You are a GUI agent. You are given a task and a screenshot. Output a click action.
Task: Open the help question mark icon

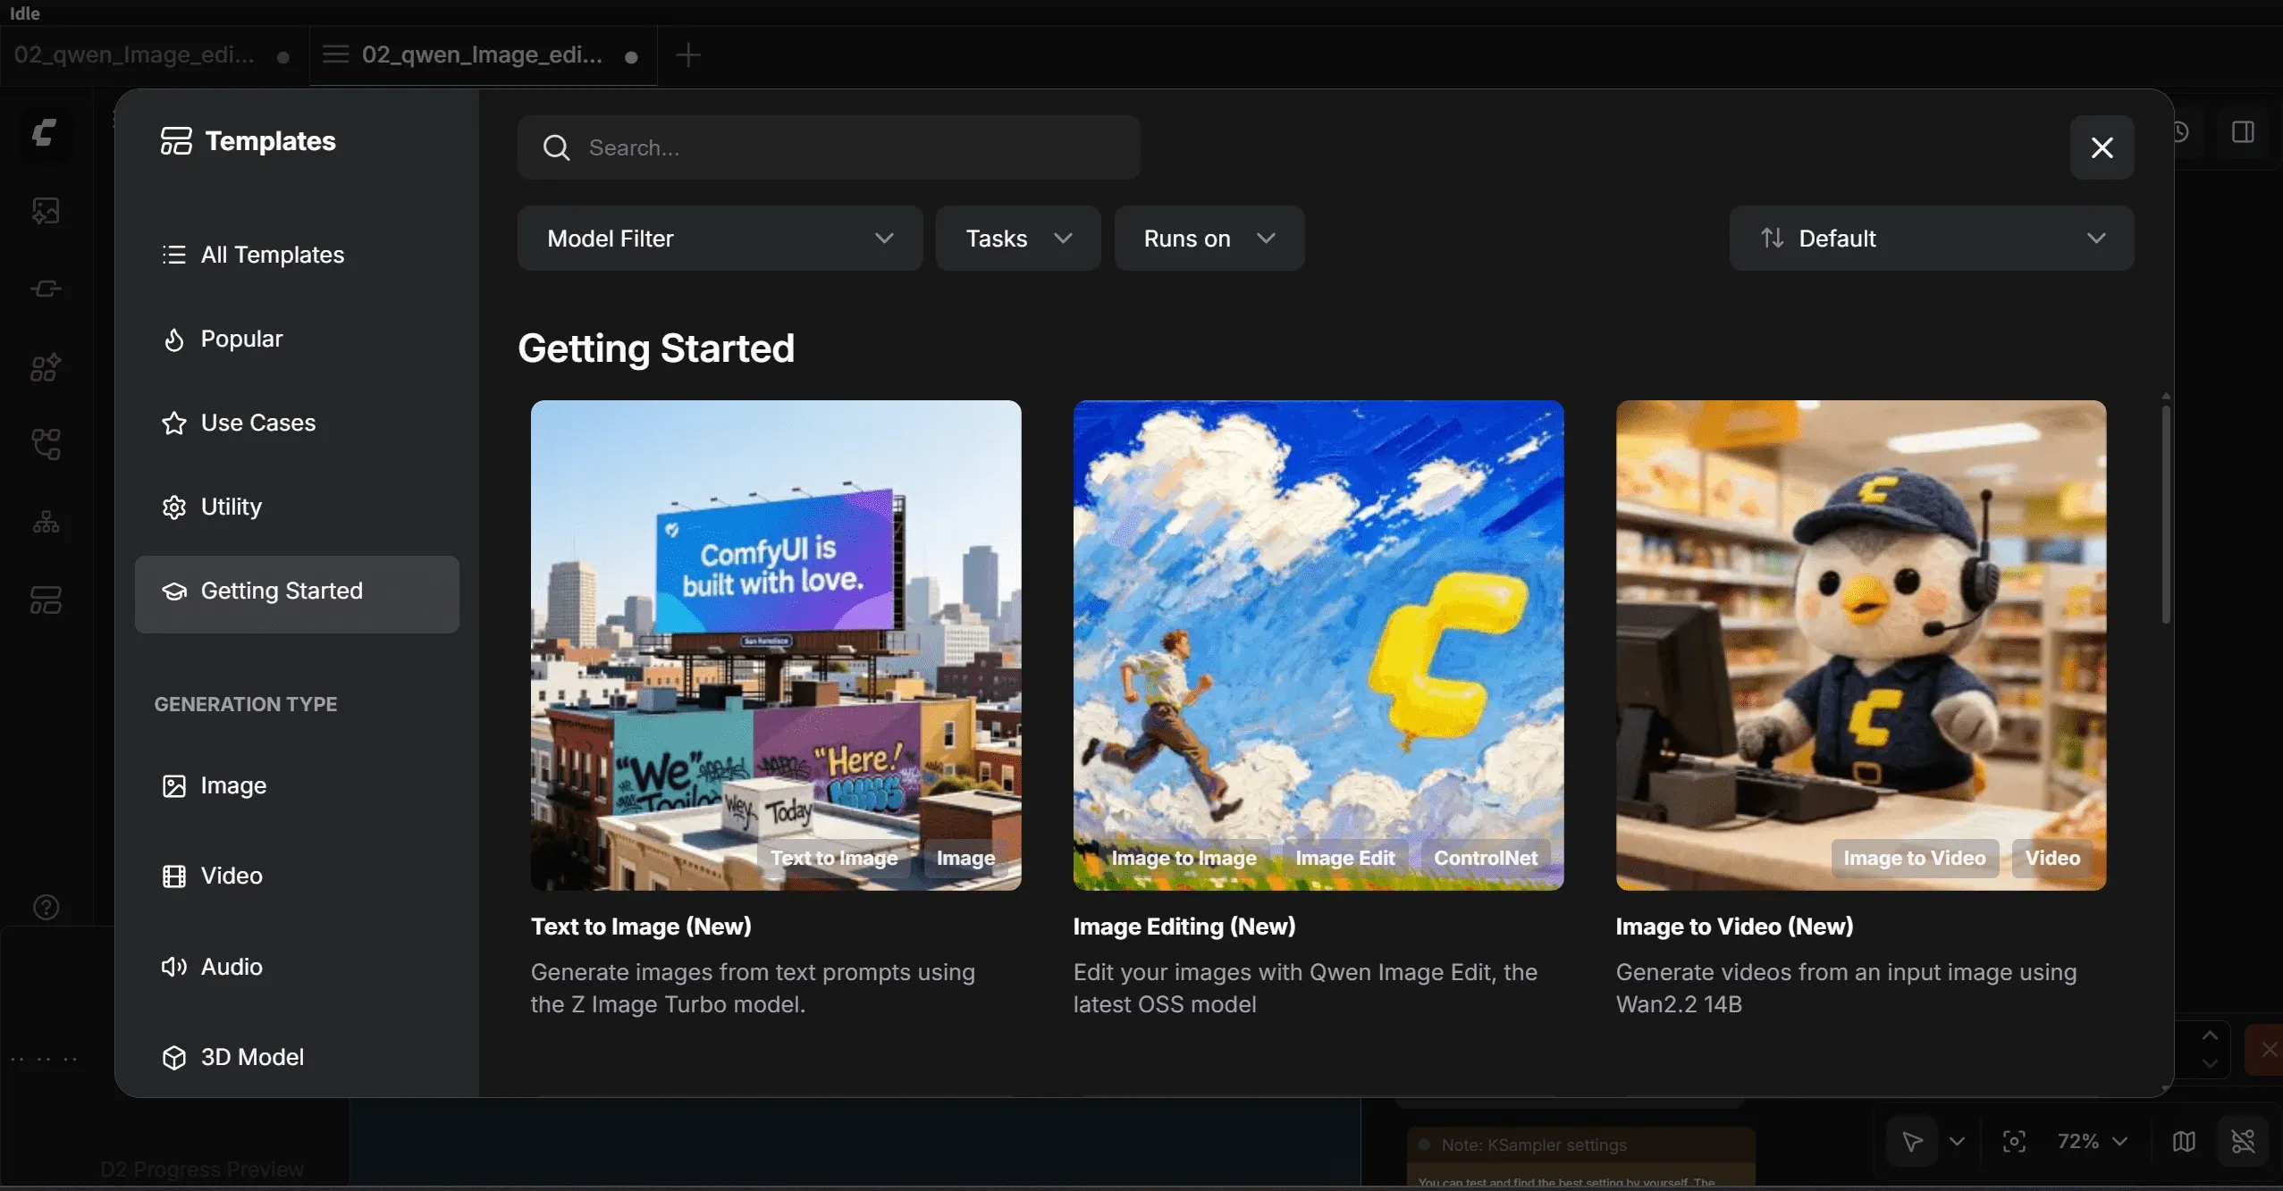point(46,907)
